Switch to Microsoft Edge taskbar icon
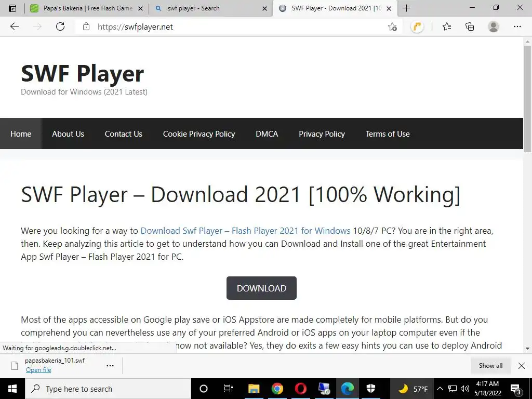This screenshot has width=532, height=399. [348, 389]
